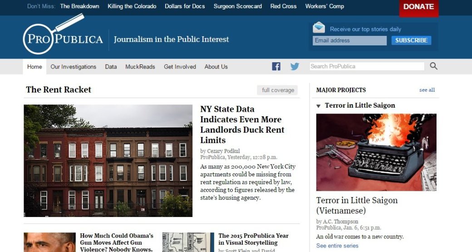The width and height of the screenshot is (472, 252).
Task: Click the envelope newsletter icon
Action: click(x=319, y=27)
